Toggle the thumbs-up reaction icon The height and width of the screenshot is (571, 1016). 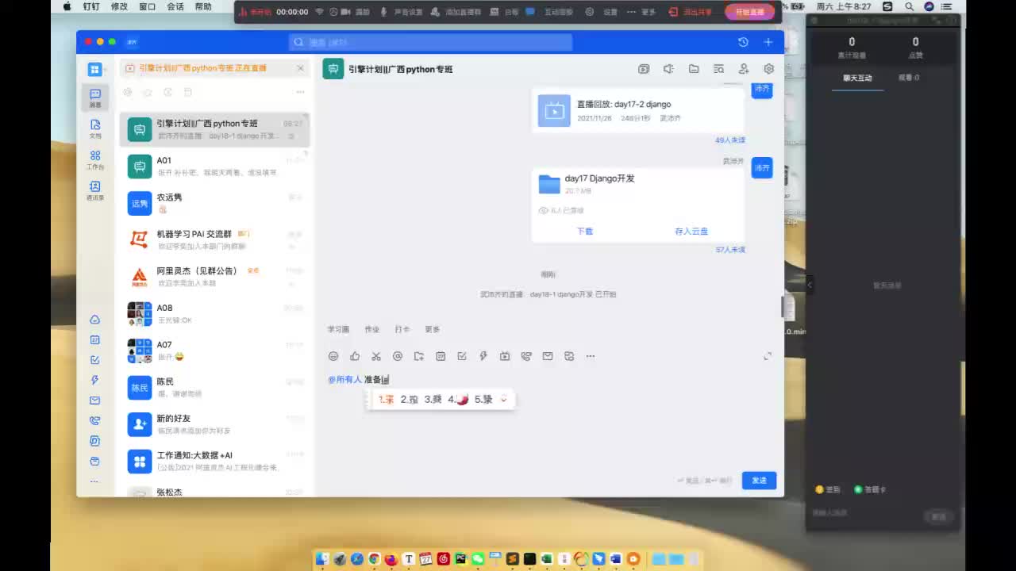[x=355, y=356]
